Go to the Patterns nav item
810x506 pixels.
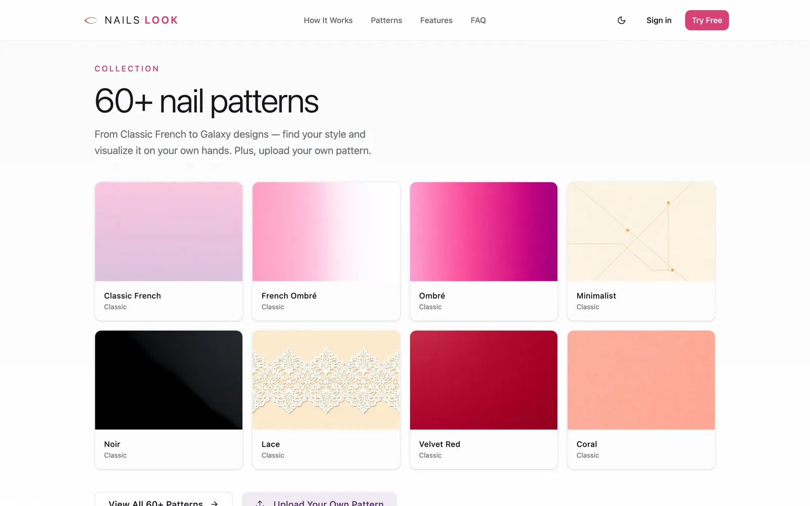point(386,20)
